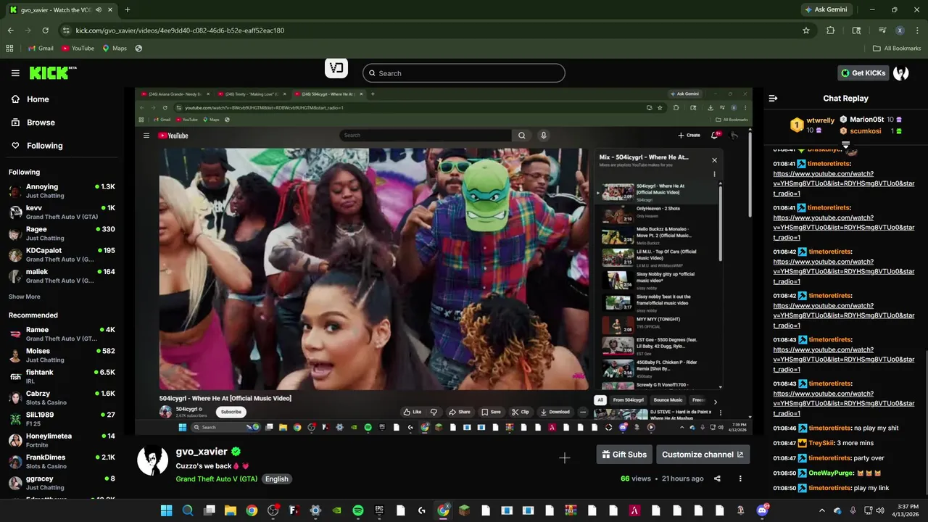Click the '3 more mins' chat message
The width and height of the screenshot is (928, 522).
[x=855, y=443]
